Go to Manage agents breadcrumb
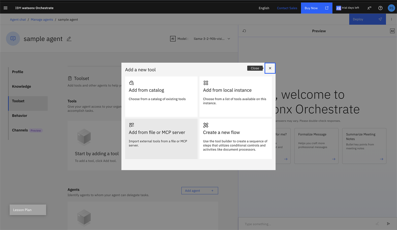397x230 pixels. (x=42, y=20)
